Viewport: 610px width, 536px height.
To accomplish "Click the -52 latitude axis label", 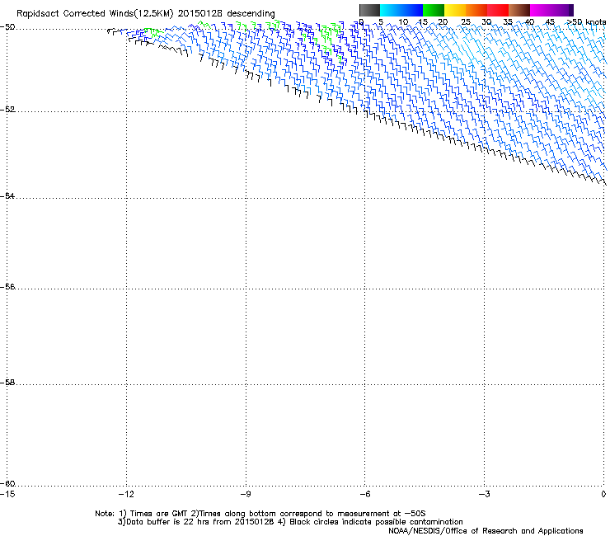I will click(7, 110).
